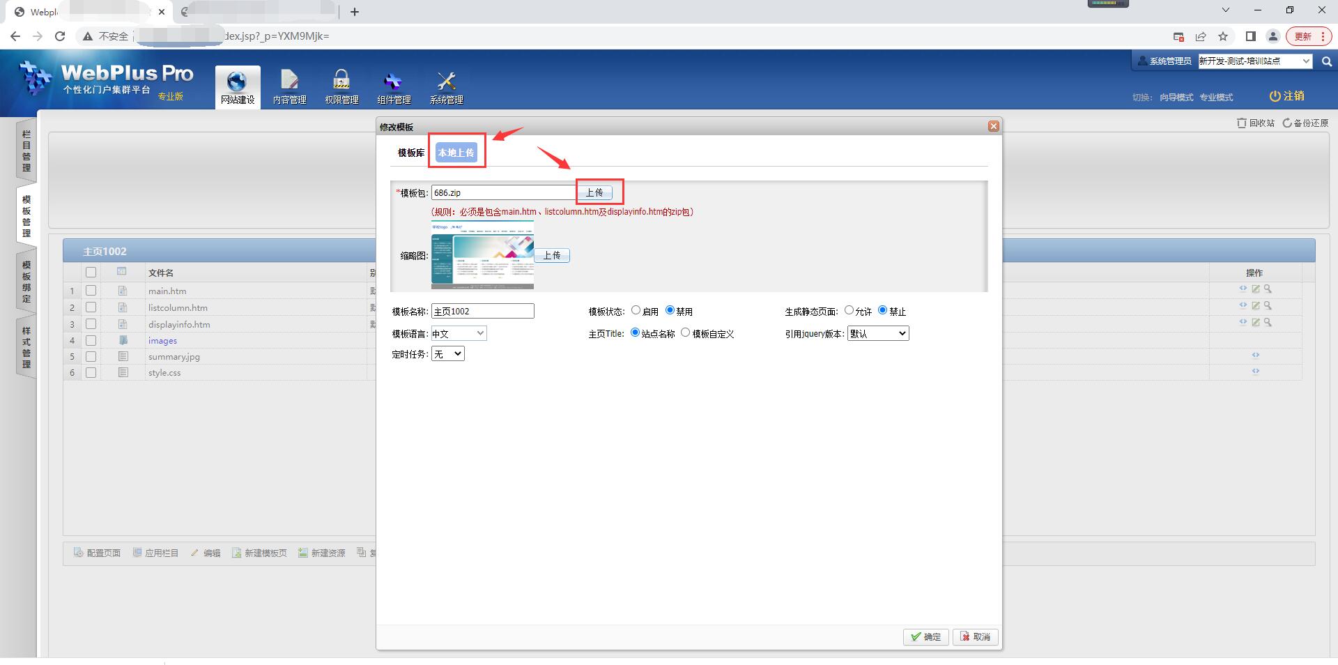Viewport: 1338px width, 665px height.
Task: Switch to the 模板库 tab
Action: 410,153
